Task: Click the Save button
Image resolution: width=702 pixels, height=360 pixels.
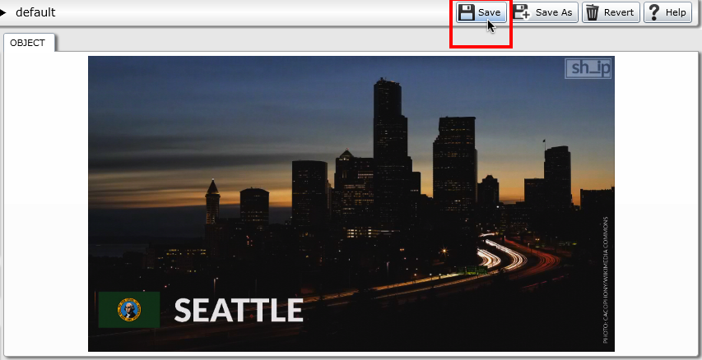Action: pos(481,12)
